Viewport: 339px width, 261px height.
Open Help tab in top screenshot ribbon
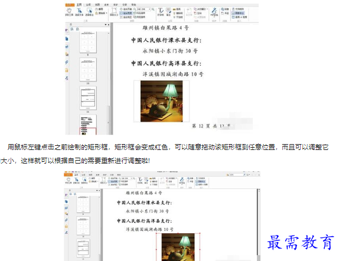click(x=134, y=5)
